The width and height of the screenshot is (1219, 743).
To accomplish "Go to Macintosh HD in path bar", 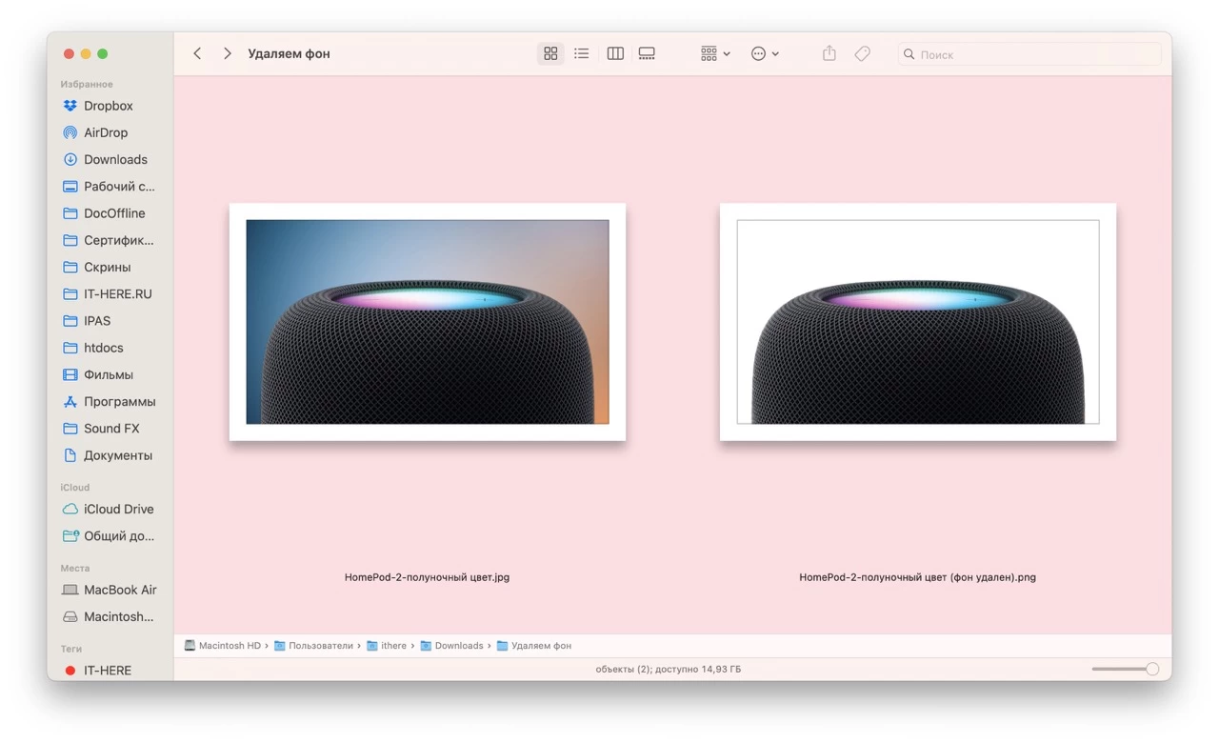I will [x=229, y=646].
